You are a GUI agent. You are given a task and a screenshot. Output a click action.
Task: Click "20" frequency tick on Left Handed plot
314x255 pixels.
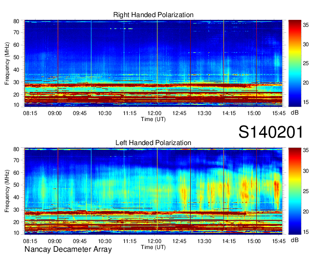pos(17,222)
